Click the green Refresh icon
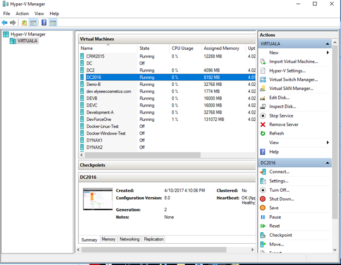 tap(263, 133)
